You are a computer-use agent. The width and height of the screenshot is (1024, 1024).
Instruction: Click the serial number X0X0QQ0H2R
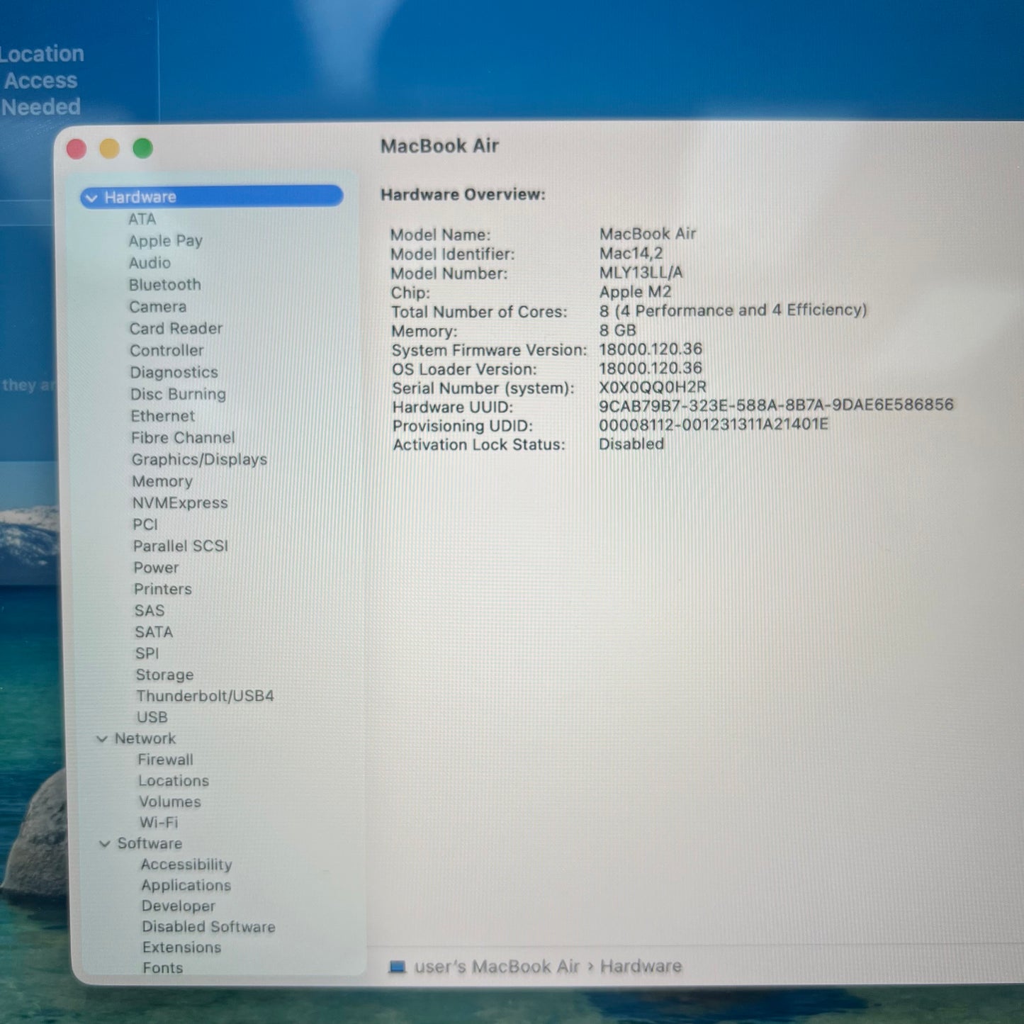[x=653, y=387]
